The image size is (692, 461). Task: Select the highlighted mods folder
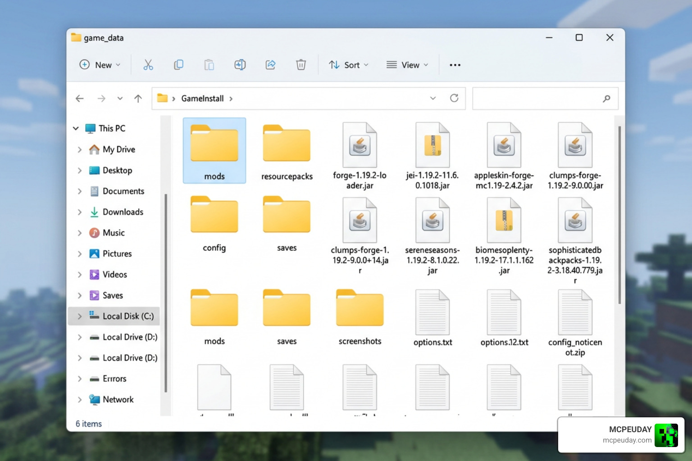[214, 150]
